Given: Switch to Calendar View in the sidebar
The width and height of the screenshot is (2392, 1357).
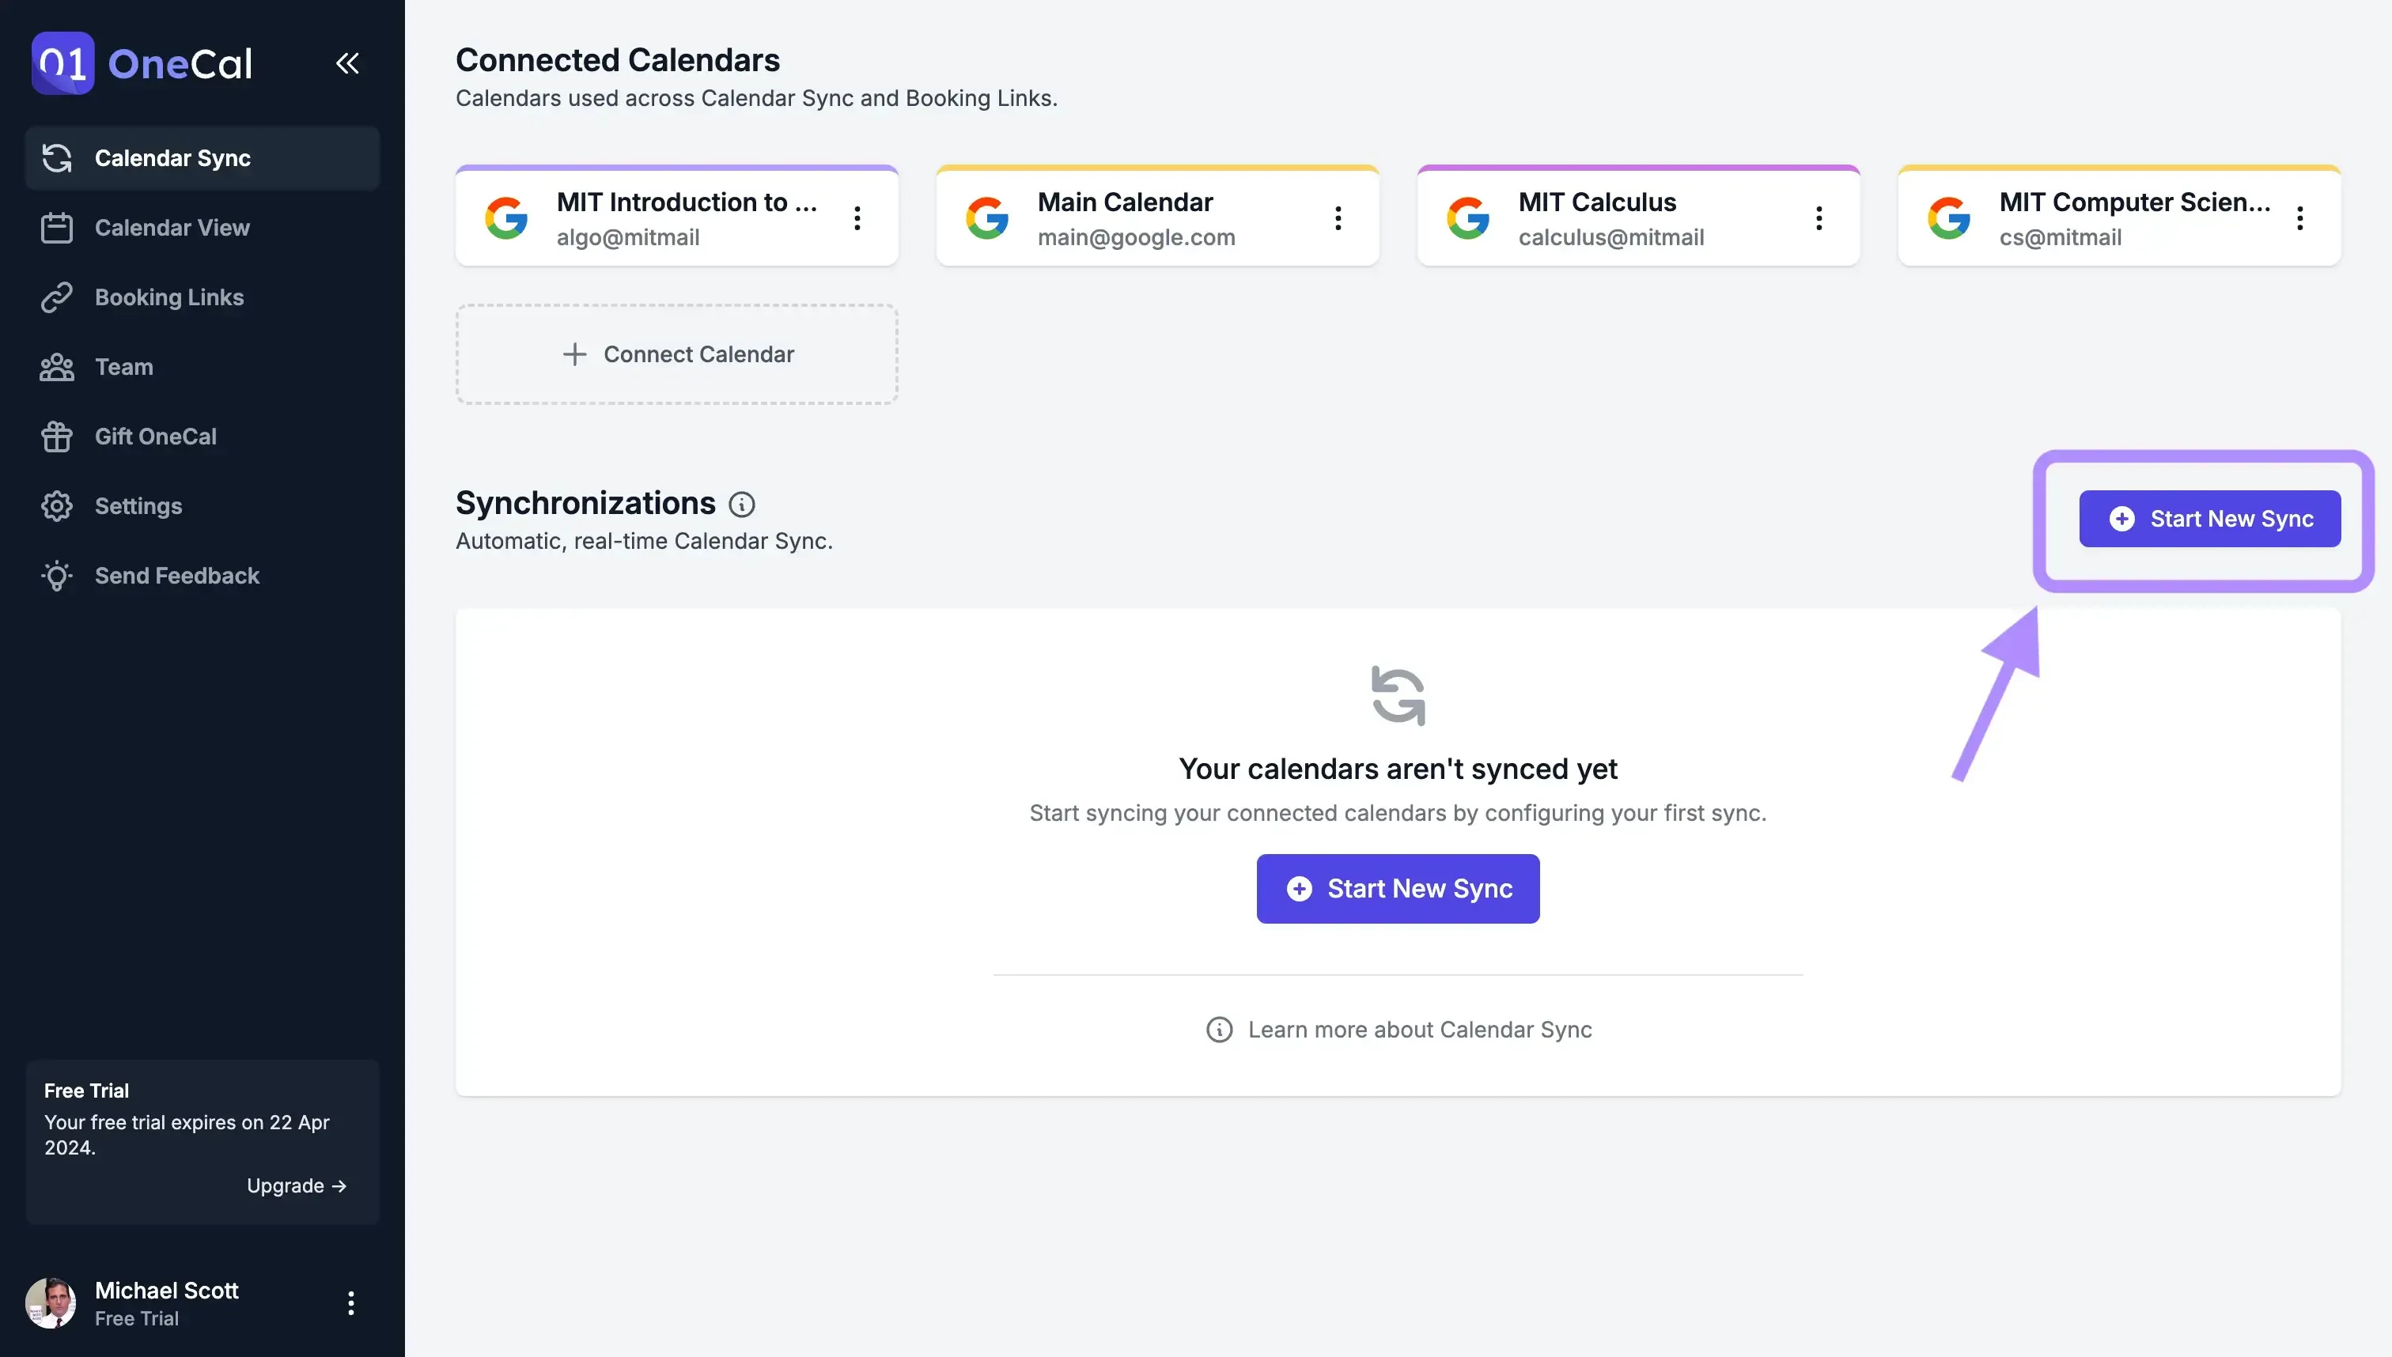Looking at the screenshot, I should [x=172, y=228].
